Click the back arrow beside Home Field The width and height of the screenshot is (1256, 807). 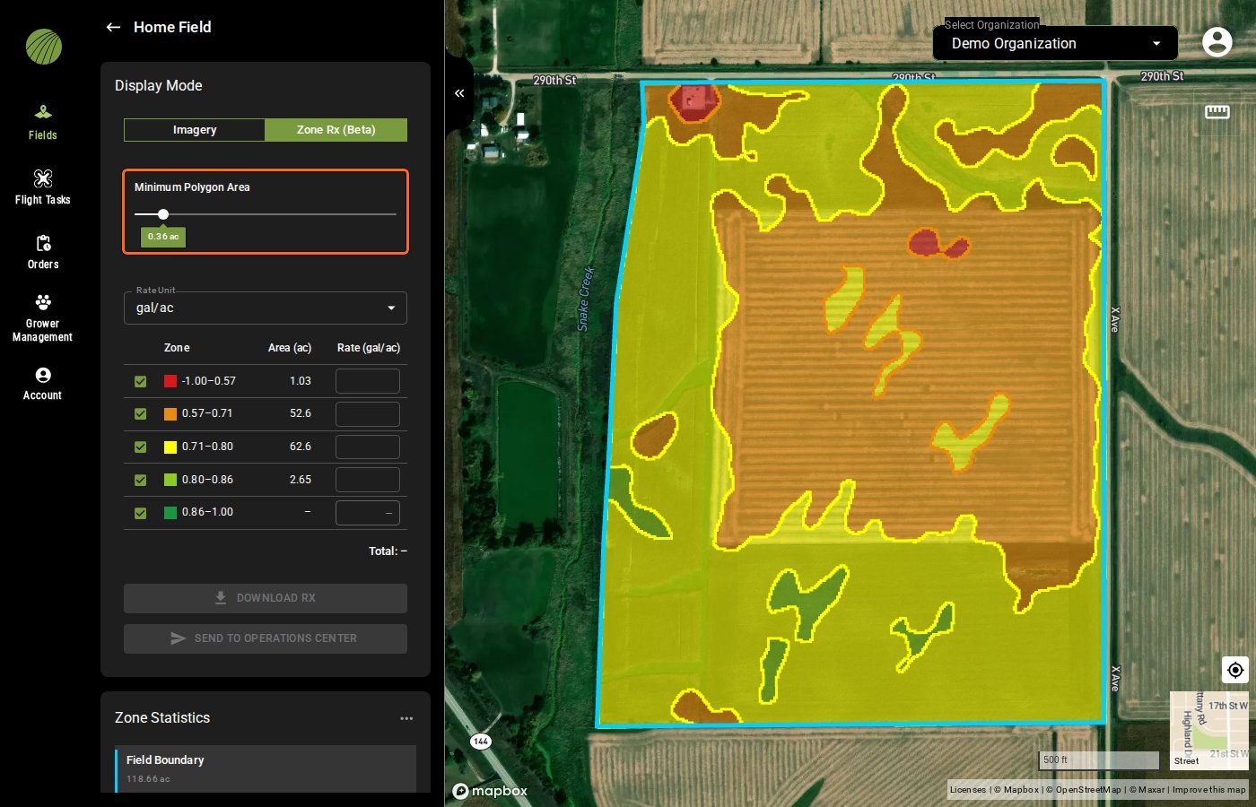coord(113,27)
